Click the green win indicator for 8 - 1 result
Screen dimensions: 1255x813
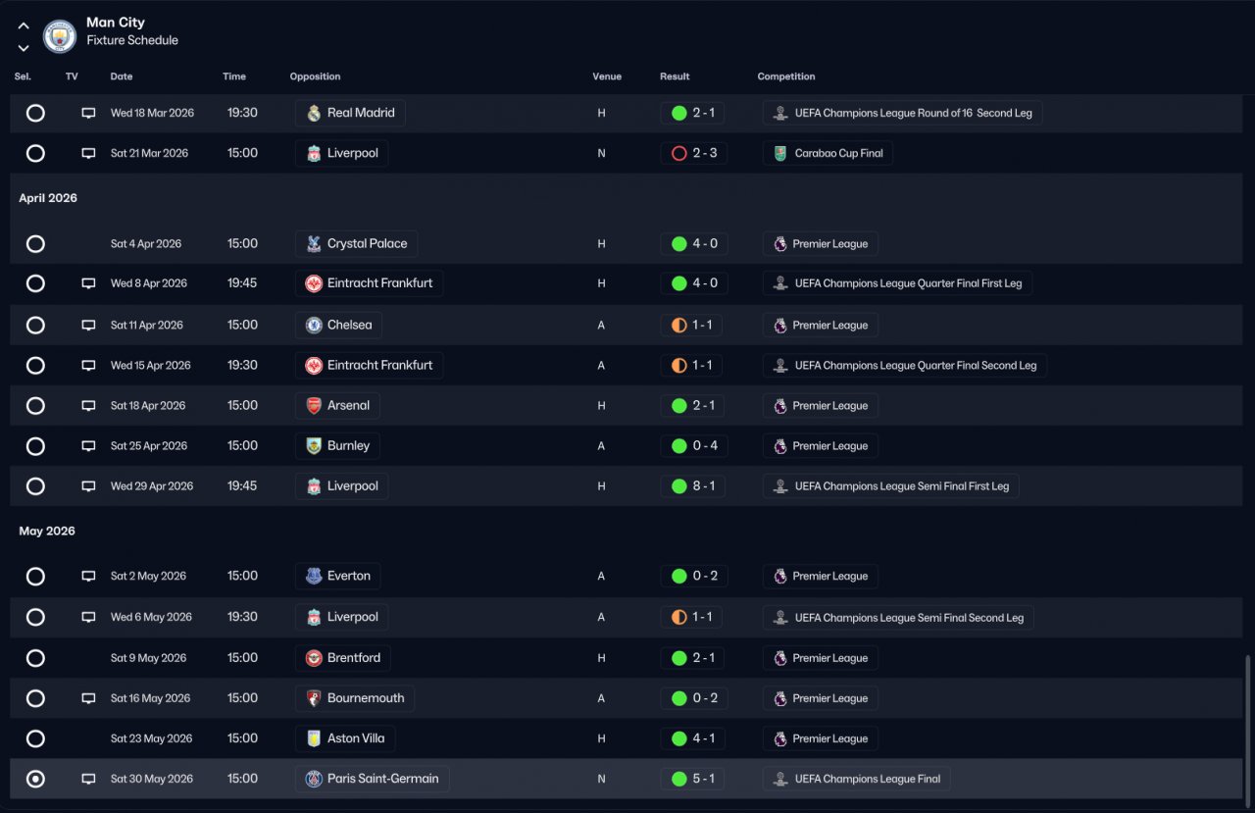point(678,486)
